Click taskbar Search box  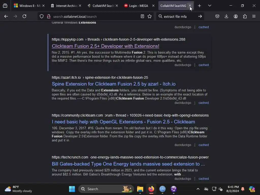click(x=106, y=189)
